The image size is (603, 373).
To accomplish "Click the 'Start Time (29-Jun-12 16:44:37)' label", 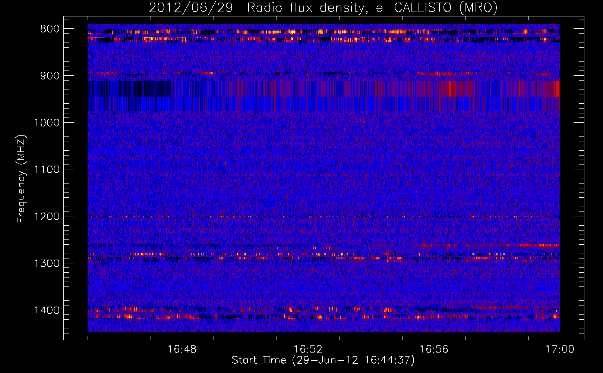I will point(323,360).
